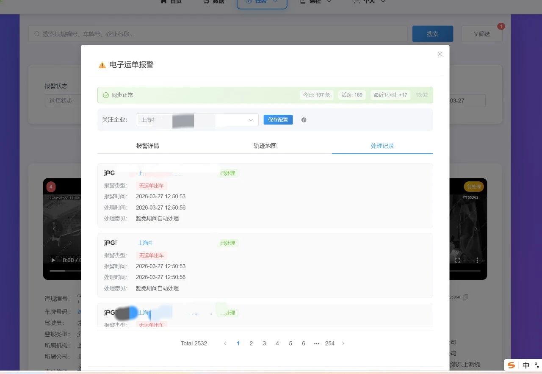Click the 待处理 badge on the video
The image size is (542, 374).
pyautogui.click(x=473, y=187)
